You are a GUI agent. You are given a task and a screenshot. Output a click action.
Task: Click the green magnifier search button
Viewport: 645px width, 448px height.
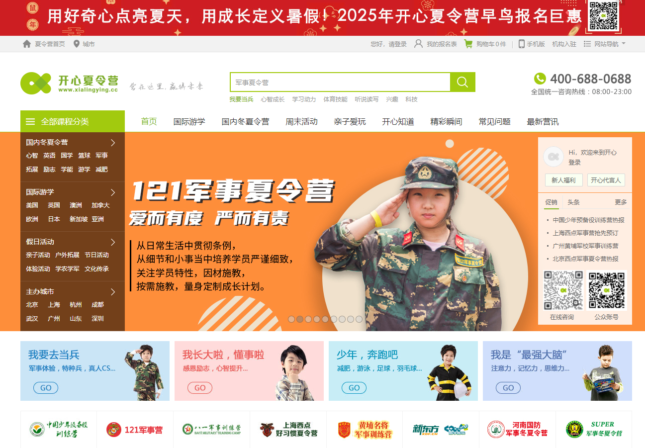(462, 82)
